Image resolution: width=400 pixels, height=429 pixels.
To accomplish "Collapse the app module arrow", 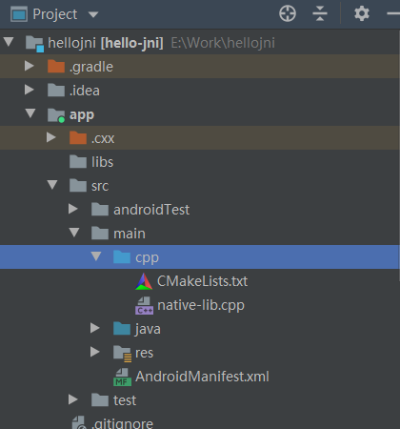I will point(30,113).
